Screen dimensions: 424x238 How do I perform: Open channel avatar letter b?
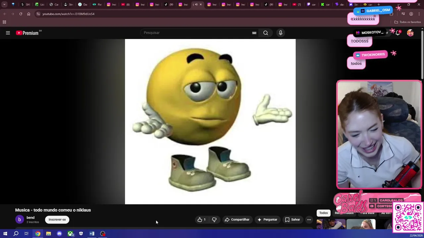pyautogui.click(x=20, y=219)
